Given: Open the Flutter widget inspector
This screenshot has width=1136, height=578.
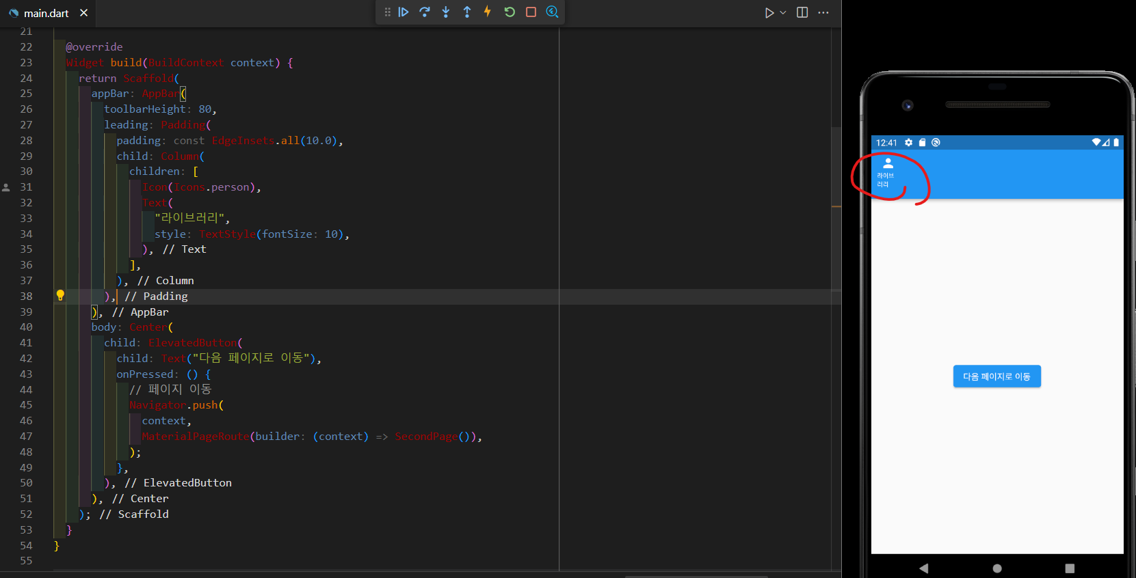Looking at the screenshot, I should tap(553, 12).
